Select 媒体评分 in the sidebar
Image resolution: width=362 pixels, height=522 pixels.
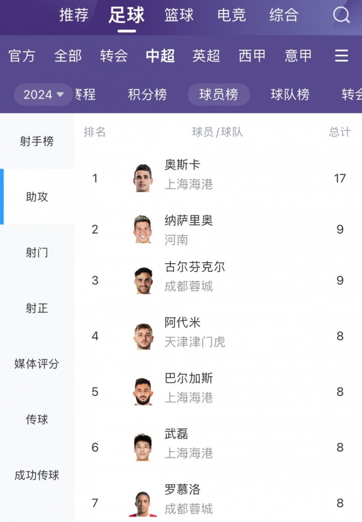pos(37,364)
